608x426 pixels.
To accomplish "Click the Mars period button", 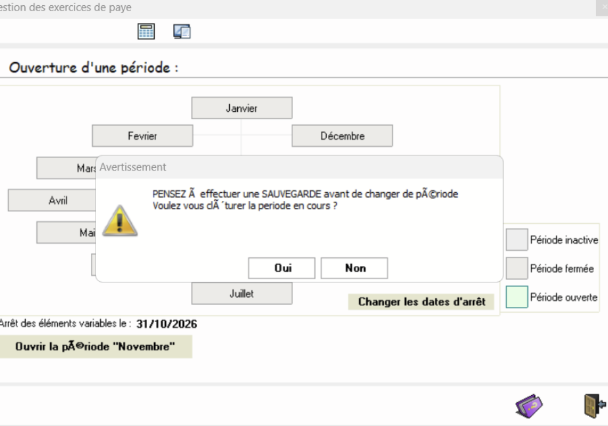I will tap(67, 169).
